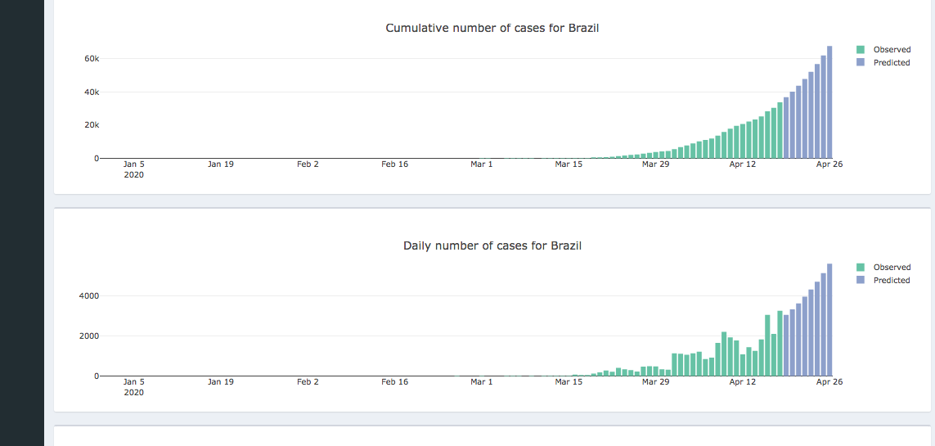Click 'Mar 29' axis label on daily chart
Screen dimensions: 935x446
tap(655, 382)
